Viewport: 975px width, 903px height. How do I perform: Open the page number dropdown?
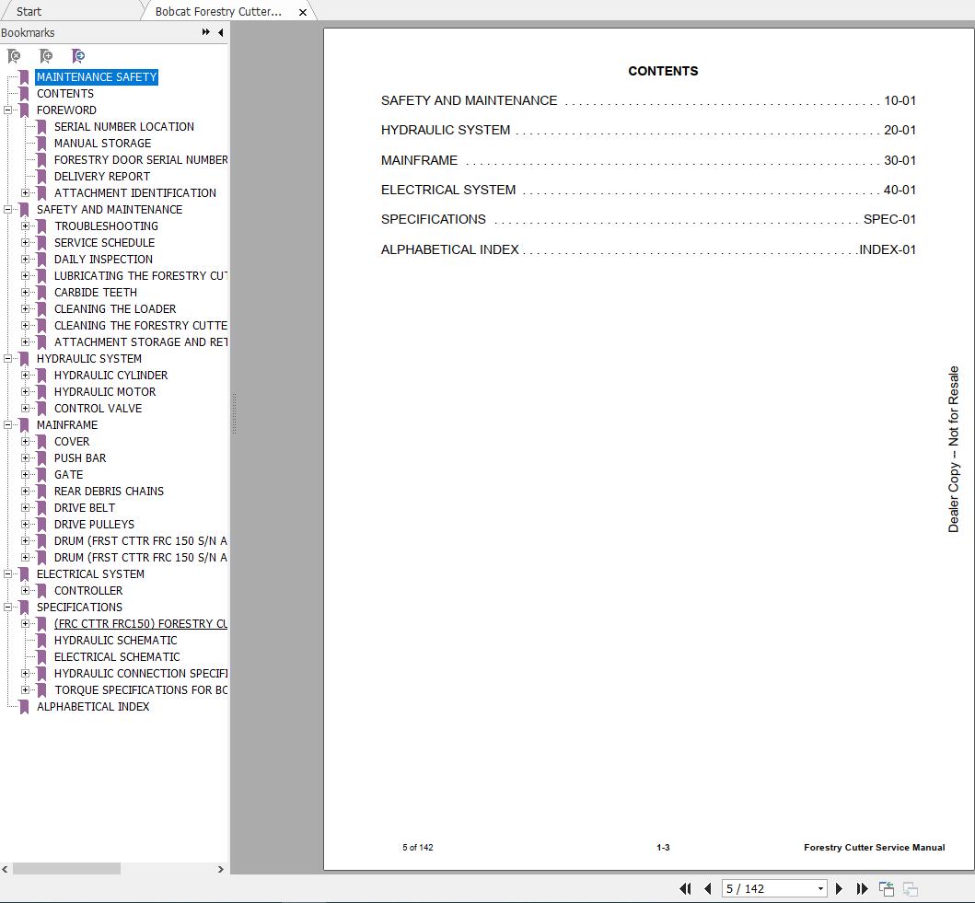[x=821, y=888]
